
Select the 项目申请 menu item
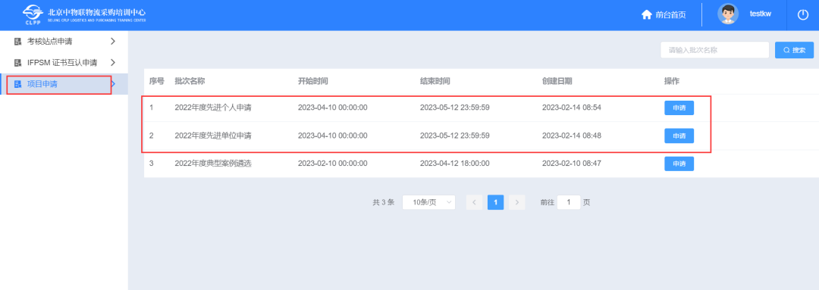point(64,84)
